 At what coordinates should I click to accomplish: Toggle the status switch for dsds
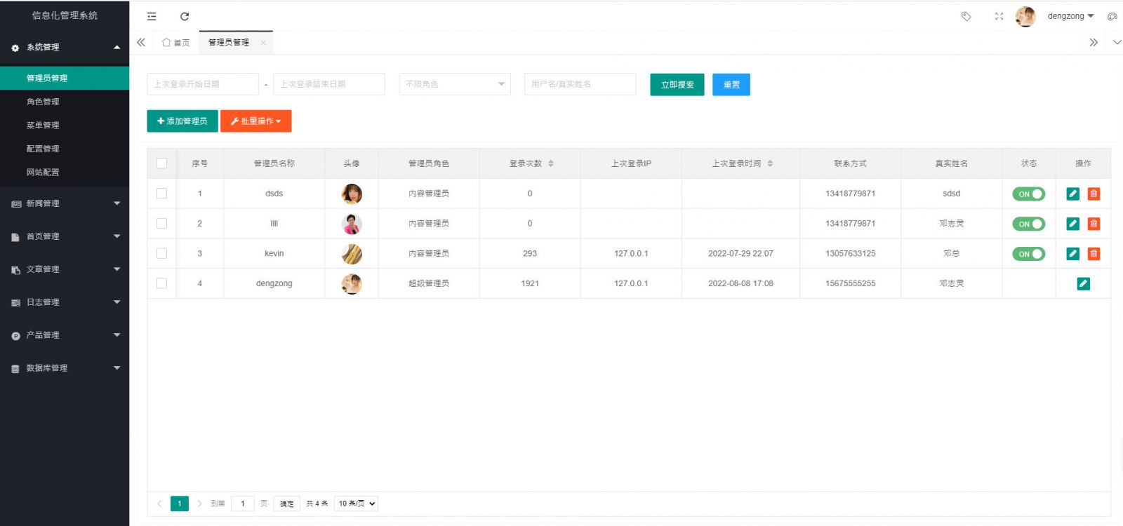(x=1028, y=194)
